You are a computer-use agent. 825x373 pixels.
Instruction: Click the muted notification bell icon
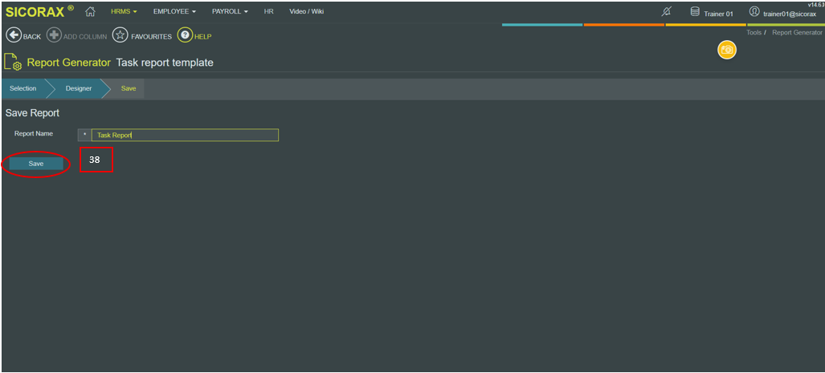pyautogui.click(x=666, y=12)
